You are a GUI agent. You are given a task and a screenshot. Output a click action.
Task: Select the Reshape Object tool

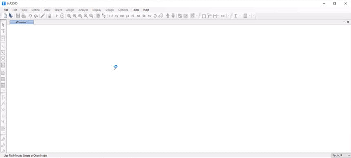pos(3,31)
